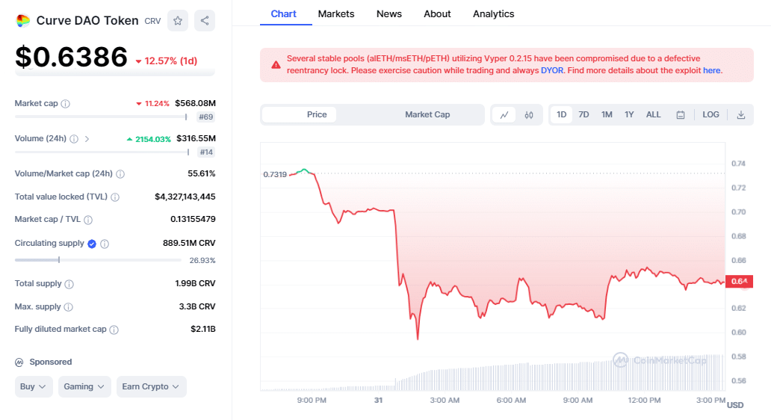This screenshot has height=420, width=771.
Task: Click the 0.7319 opening price label
Action: [275, 175]
